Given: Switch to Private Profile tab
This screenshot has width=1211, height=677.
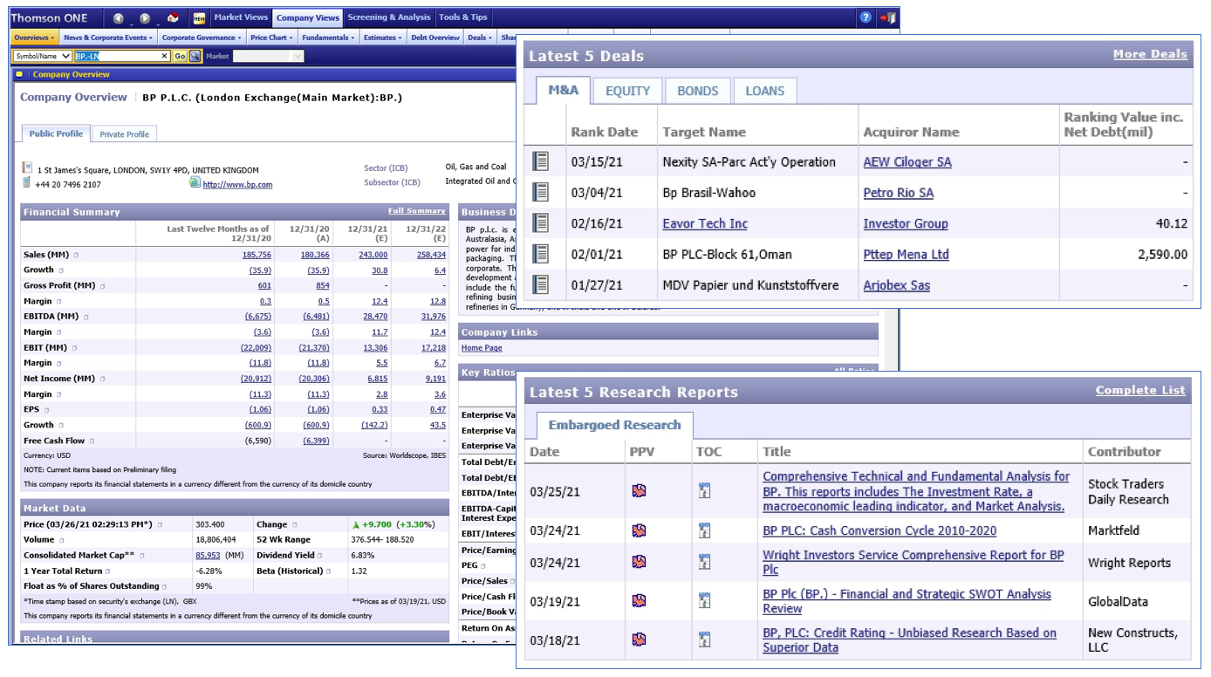Looking at the screenshot, I should click(124, 134).
